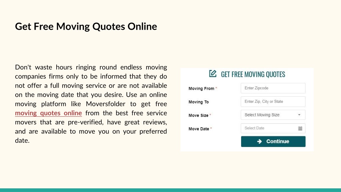
Task: Click the Get Free Moving Quotes Online heading
Action: [86, 27]
